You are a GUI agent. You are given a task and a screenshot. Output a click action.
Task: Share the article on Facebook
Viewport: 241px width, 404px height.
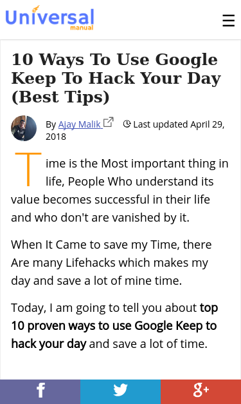(x=40, y=392)
